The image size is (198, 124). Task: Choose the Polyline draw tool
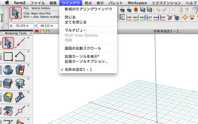(20, 57)
